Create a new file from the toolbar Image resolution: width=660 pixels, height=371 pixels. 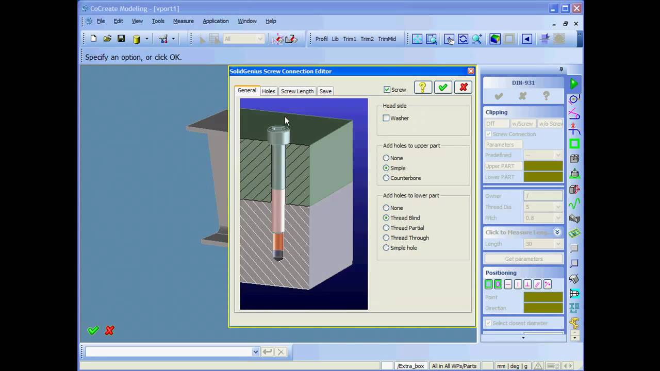[x=93, y=39]
